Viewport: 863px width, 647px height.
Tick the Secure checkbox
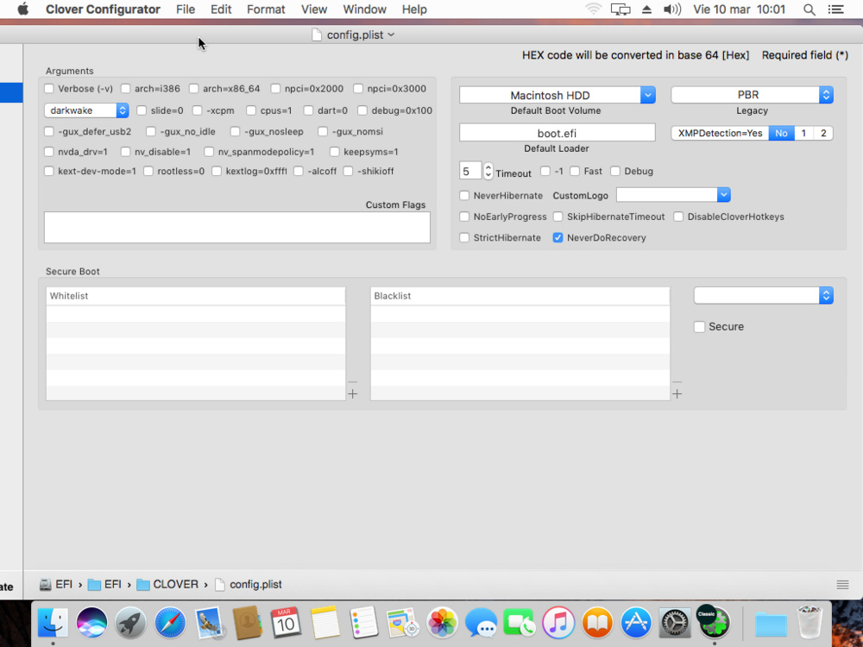[x=700, y=327]
